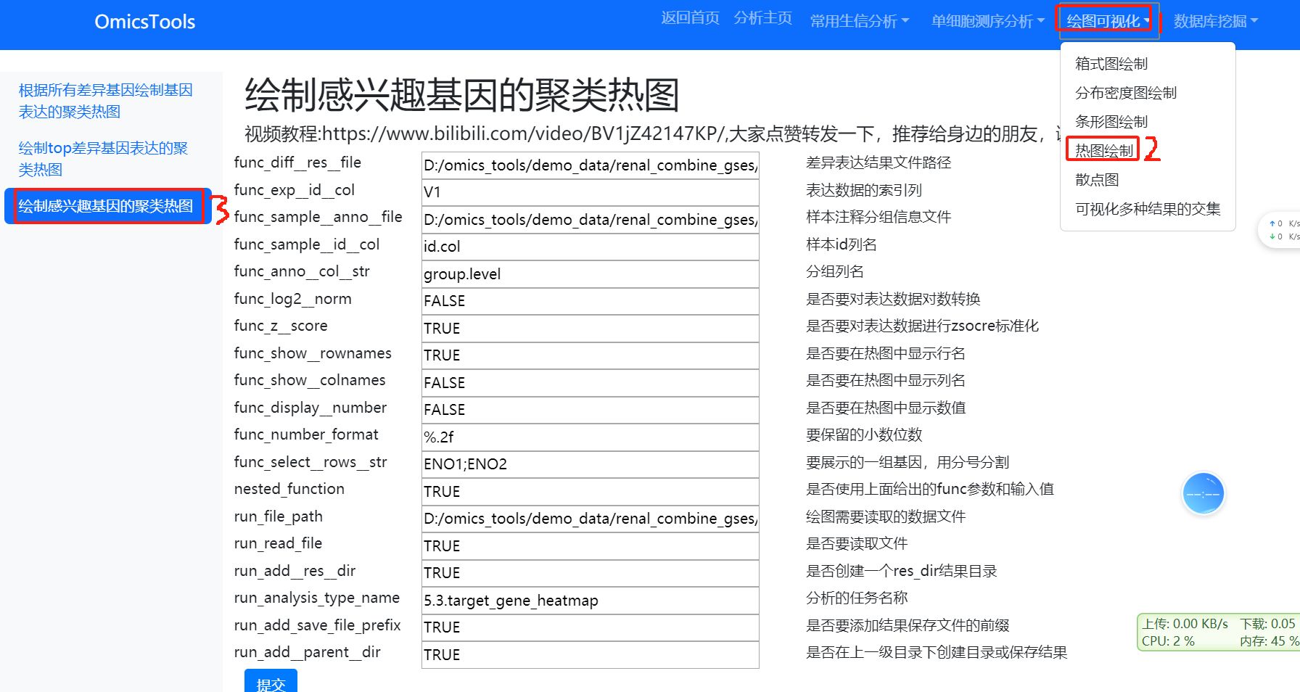
Task: Click the blue floating round assistant icon
Action: click(x=1204, y=494)
